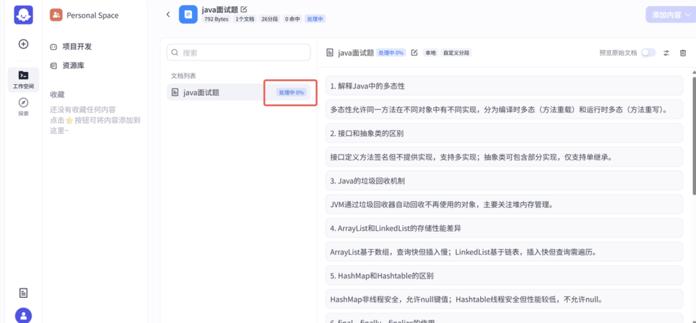Click the 0 命中 tag
Image resolution: width=696 pixels, height=323 pixels.
click(x=293, y=19)
